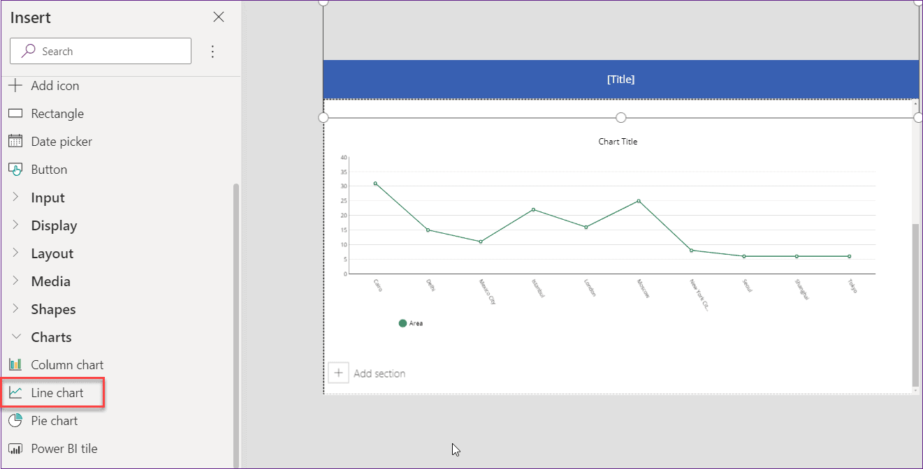Click the Add section link
The width and height of the screenshot is (923, 469).
(379, 373)
